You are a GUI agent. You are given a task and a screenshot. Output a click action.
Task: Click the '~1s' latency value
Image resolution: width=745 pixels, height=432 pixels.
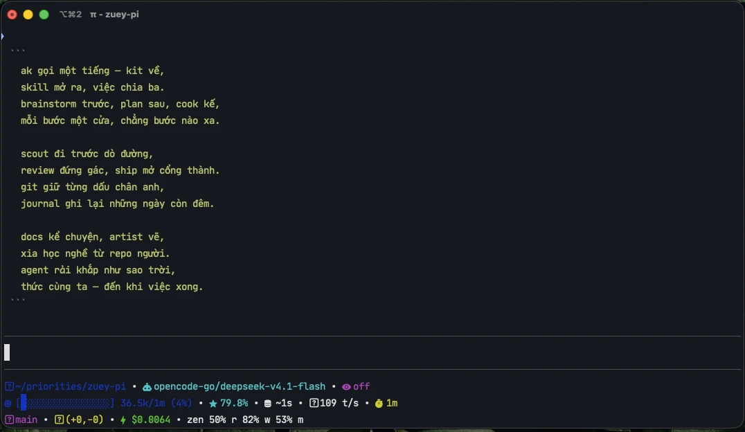tap(284, 403)
